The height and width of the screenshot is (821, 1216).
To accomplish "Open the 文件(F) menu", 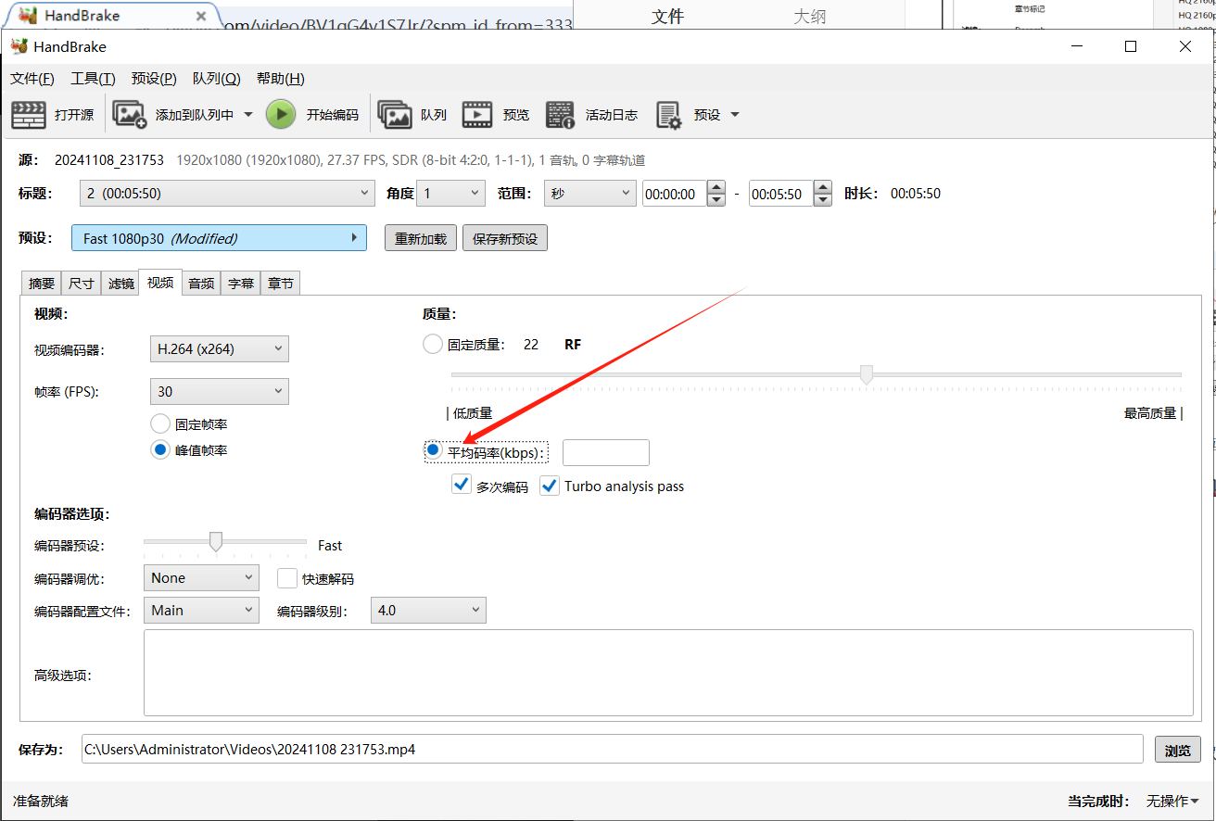I will [32, 79].
